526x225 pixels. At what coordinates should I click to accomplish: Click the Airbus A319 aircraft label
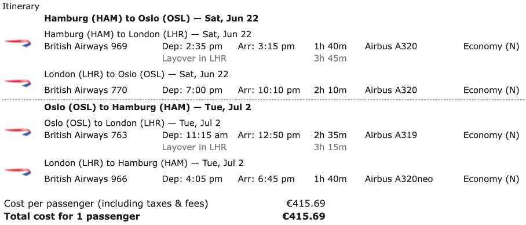pyautogui.click(x=391, y=135)
